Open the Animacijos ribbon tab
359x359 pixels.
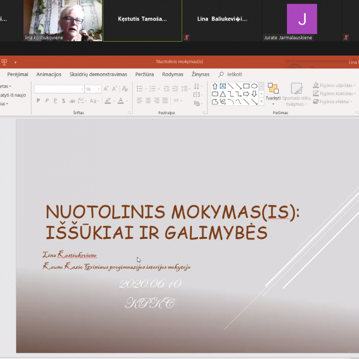(49, 74)
